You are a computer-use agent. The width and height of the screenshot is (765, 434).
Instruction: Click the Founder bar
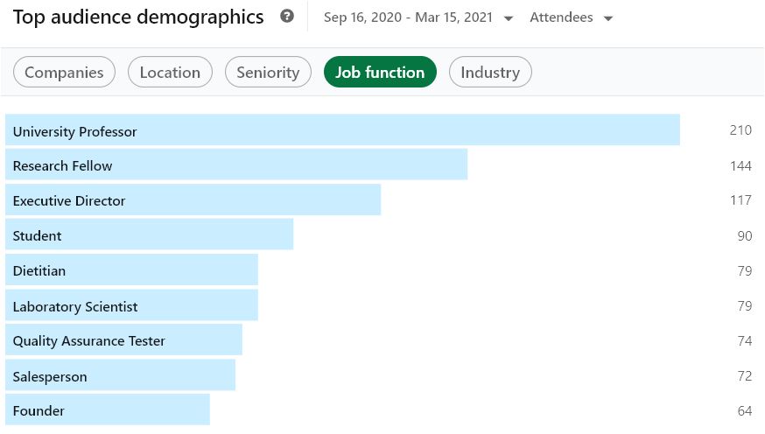[108, 410]
